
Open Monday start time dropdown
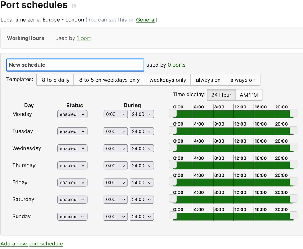pos(115,114)
